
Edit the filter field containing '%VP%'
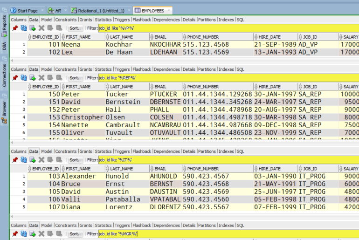pos(229,28)
